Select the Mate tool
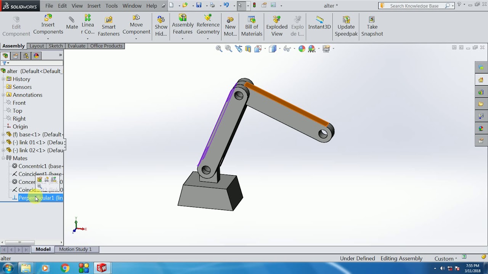Viewport: 488px width, 274px height. point(72,24)
